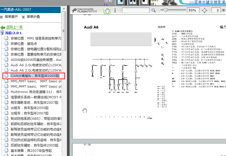Click the black panel-collapse arrow left of diagram arrows
The image size is (226, 156).
click(x=155, y=40)
